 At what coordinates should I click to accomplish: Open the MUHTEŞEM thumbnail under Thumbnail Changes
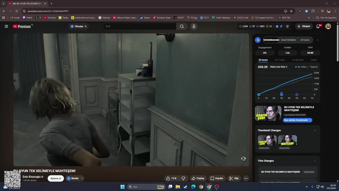tap(288, 140)
